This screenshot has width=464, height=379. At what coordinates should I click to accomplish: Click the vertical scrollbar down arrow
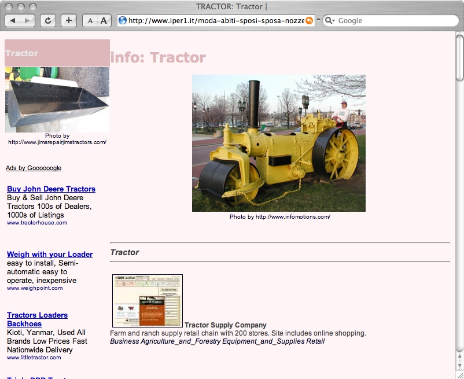[459, 366]
